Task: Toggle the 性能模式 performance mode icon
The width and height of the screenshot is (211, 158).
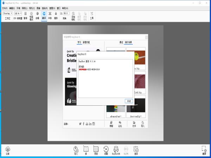Action: pos(31,14)
